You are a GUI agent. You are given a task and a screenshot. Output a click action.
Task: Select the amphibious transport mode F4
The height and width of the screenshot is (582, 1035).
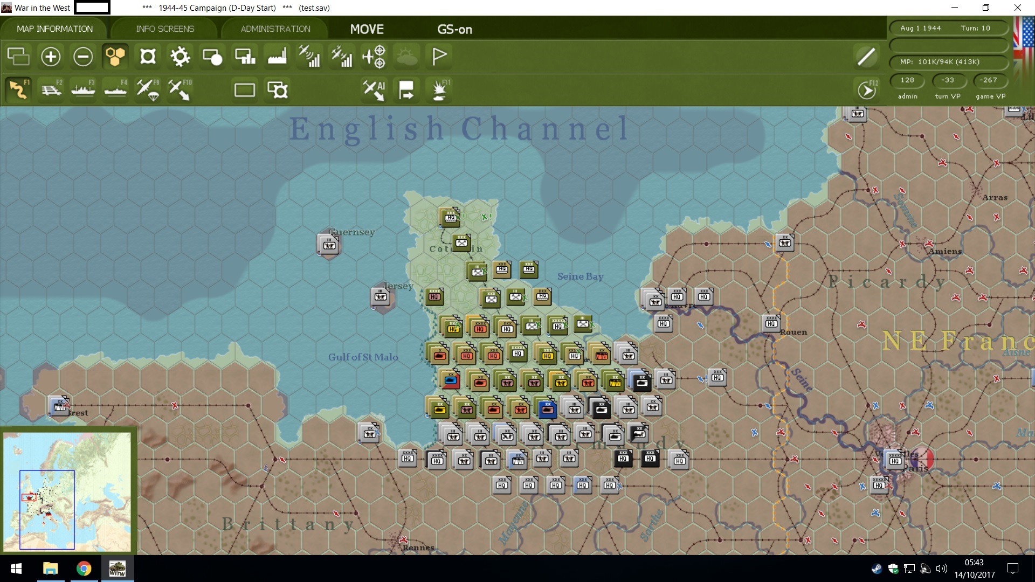tap(115, 89)
